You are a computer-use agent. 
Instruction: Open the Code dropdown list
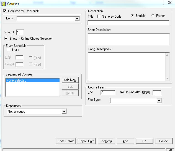(x=77, y=19)
